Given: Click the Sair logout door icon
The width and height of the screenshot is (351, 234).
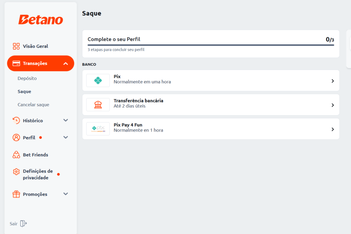Looking at the screenshot, I should tap(23, 223).
